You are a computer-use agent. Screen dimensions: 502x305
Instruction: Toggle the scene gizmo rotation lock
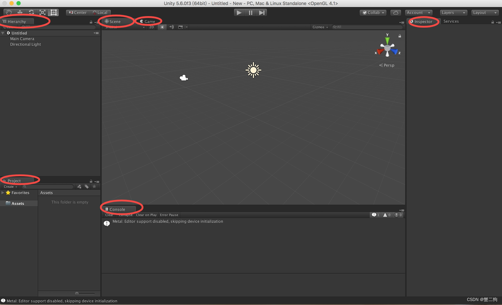click(400, 36)
